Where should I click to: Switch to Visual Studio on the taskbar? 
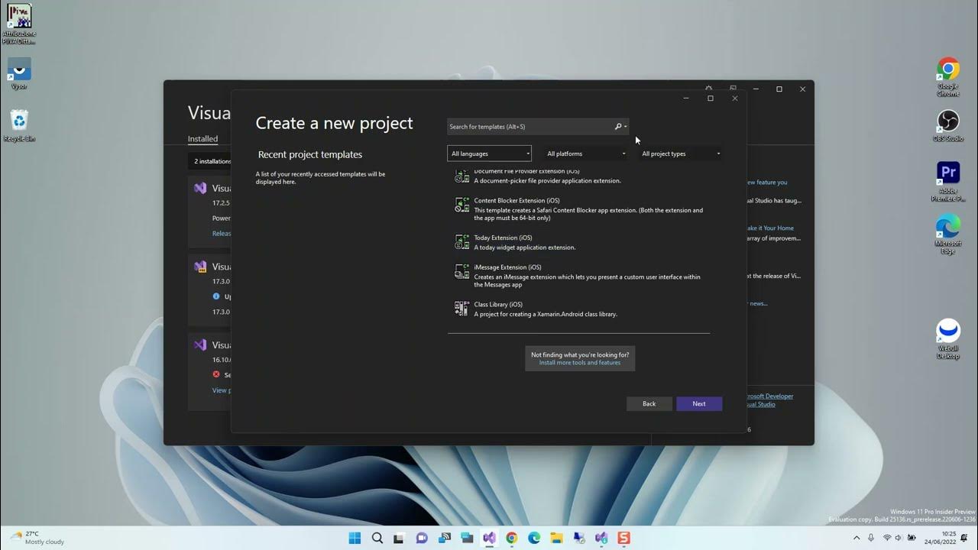(x=489, y=538)
